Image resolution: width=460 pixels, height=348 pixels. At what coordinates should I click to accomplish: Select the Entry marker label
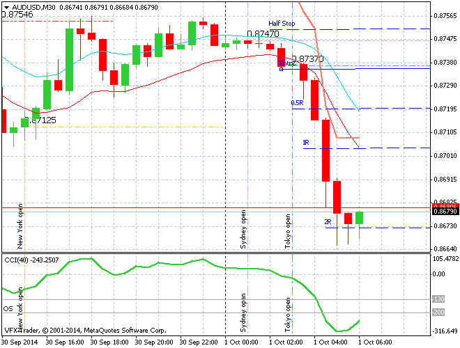pos(286,63)
